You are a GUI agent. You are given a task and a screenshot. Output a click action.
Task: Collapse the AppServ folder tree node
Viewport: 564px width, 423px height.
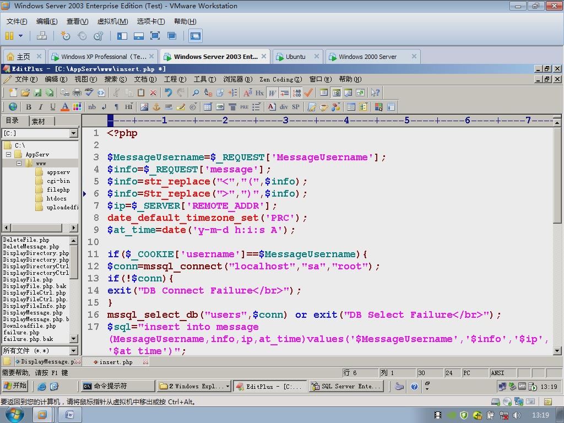click(8, 154)
